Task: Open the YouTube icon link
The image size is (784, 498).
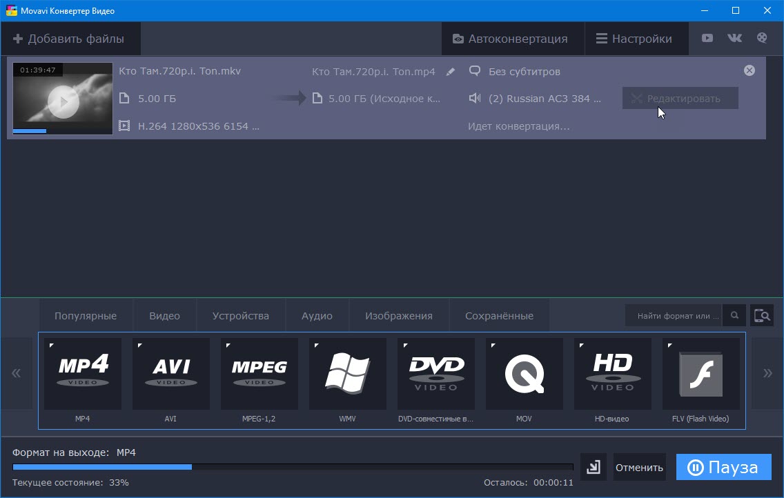Action: click(707, 39)
